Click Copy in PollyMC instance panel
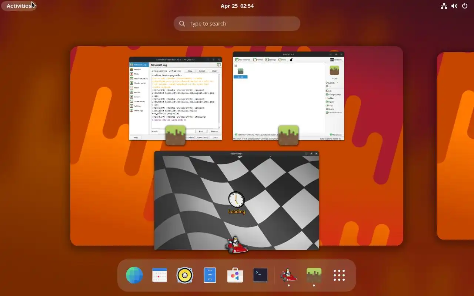 click(x=329, y=105)
